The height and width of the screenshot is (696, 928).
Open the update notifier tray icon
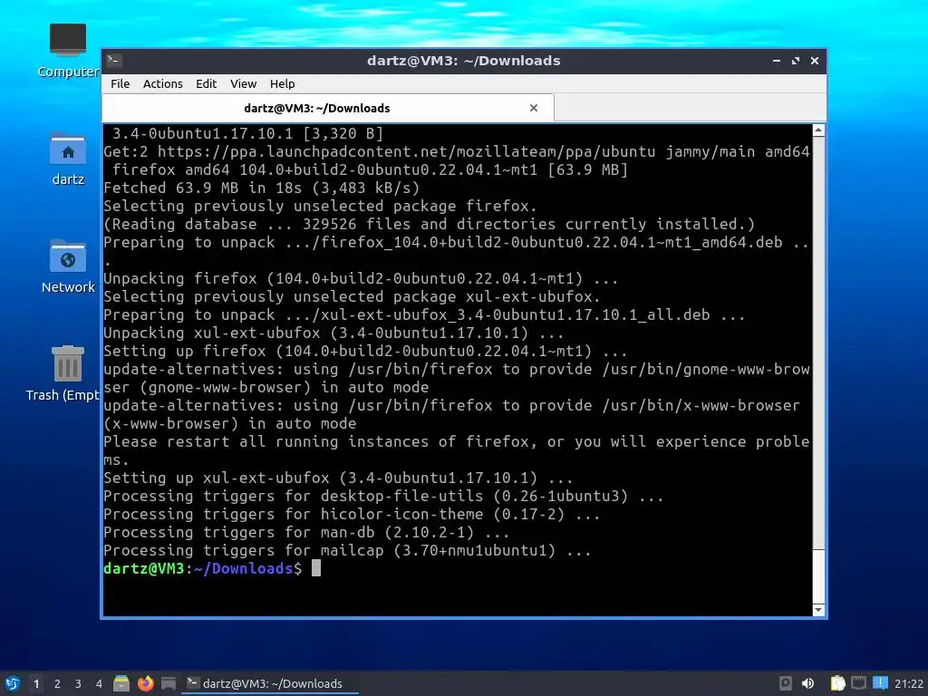coord(880,683)
